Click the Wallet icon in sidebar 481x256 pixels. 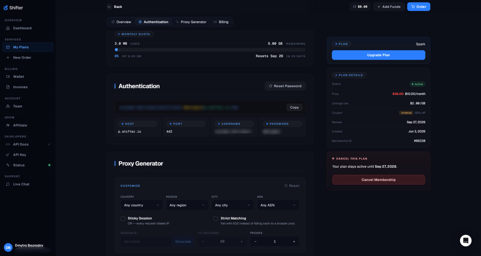(x=8, y=77)
